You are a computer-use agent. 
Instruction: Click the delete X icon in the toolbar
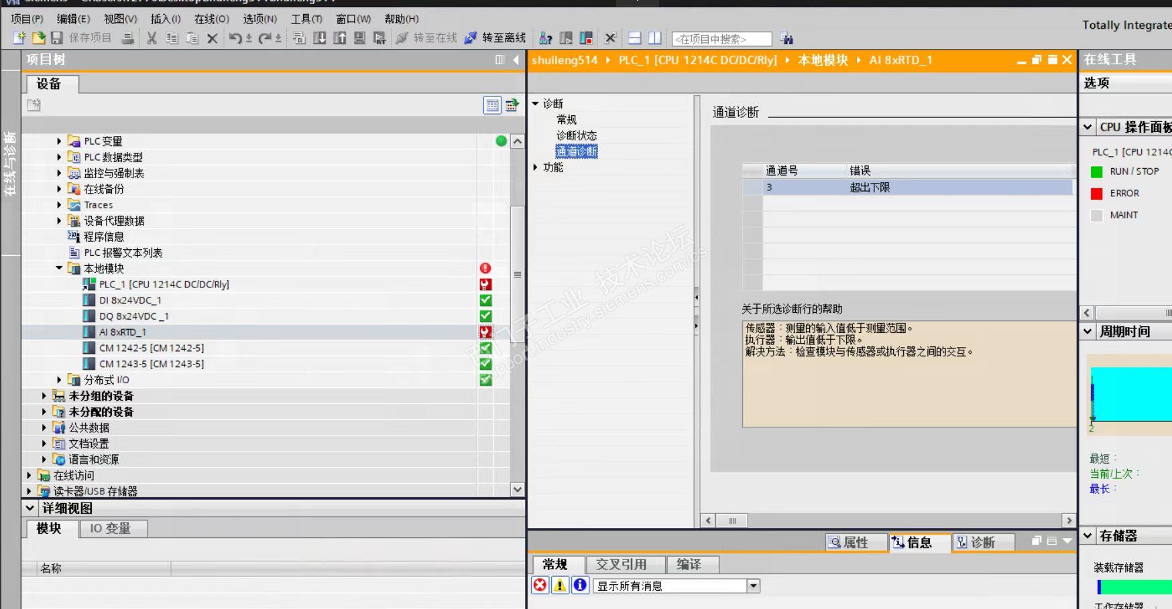[213, 38]
